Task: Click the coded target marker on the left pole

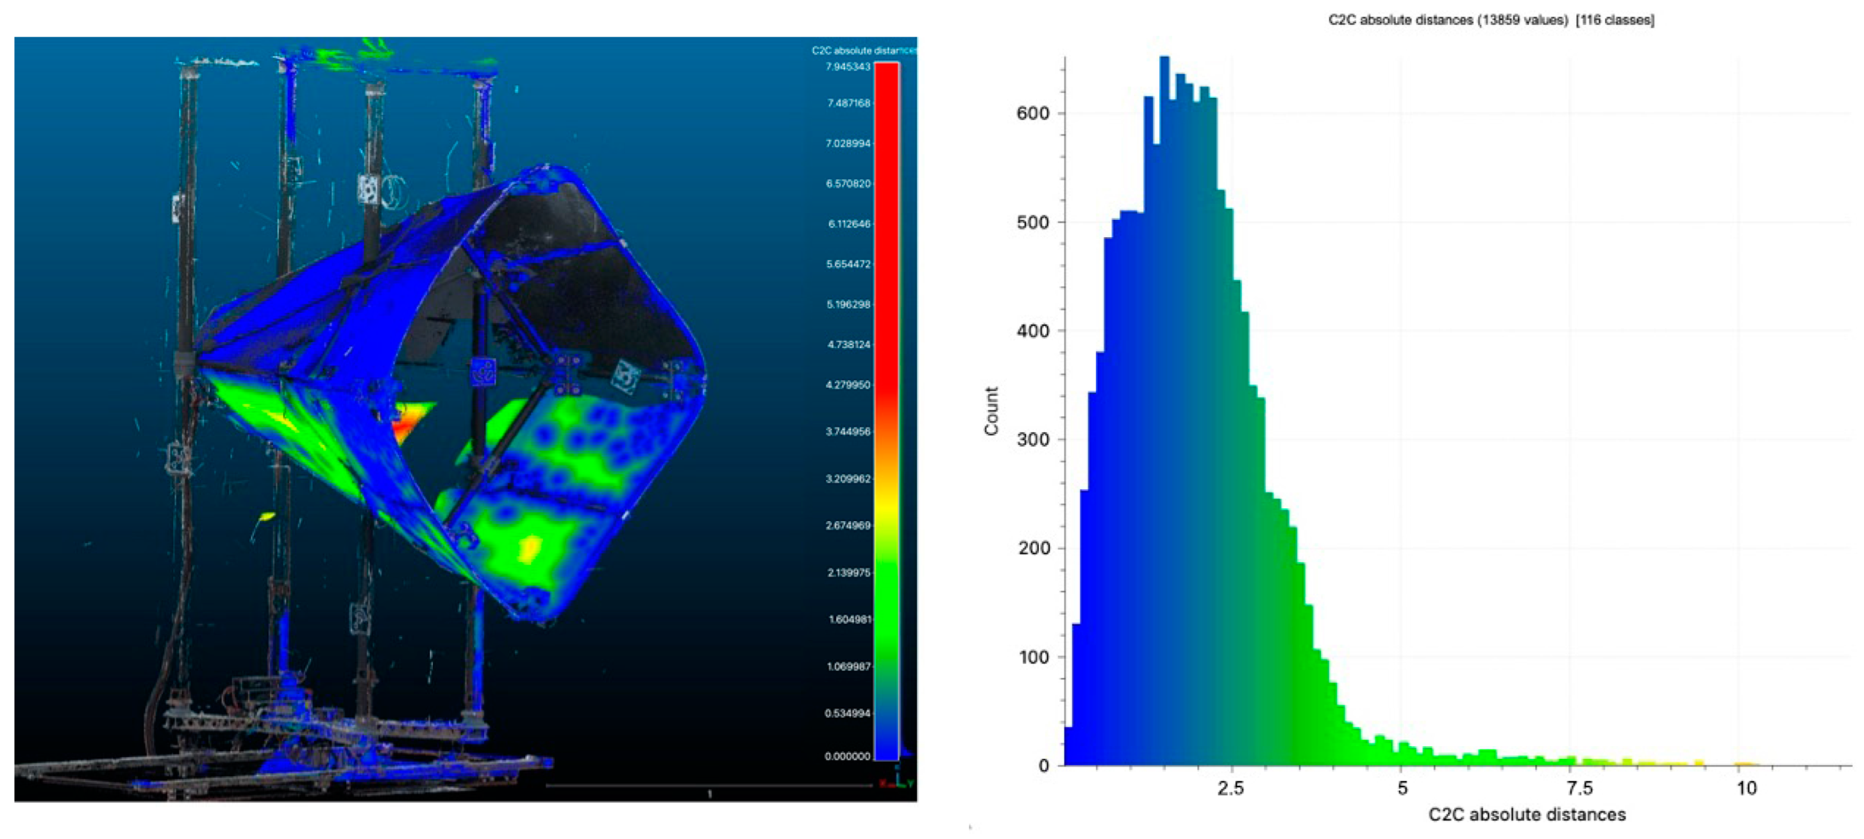Action: (x=177, y=458)
